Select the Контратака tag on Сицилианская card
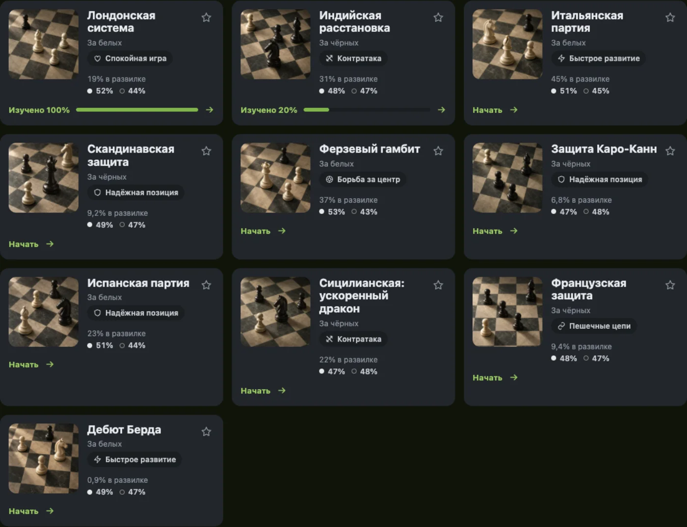This screenshot has width=687, height=527. [x=353, y=339]
